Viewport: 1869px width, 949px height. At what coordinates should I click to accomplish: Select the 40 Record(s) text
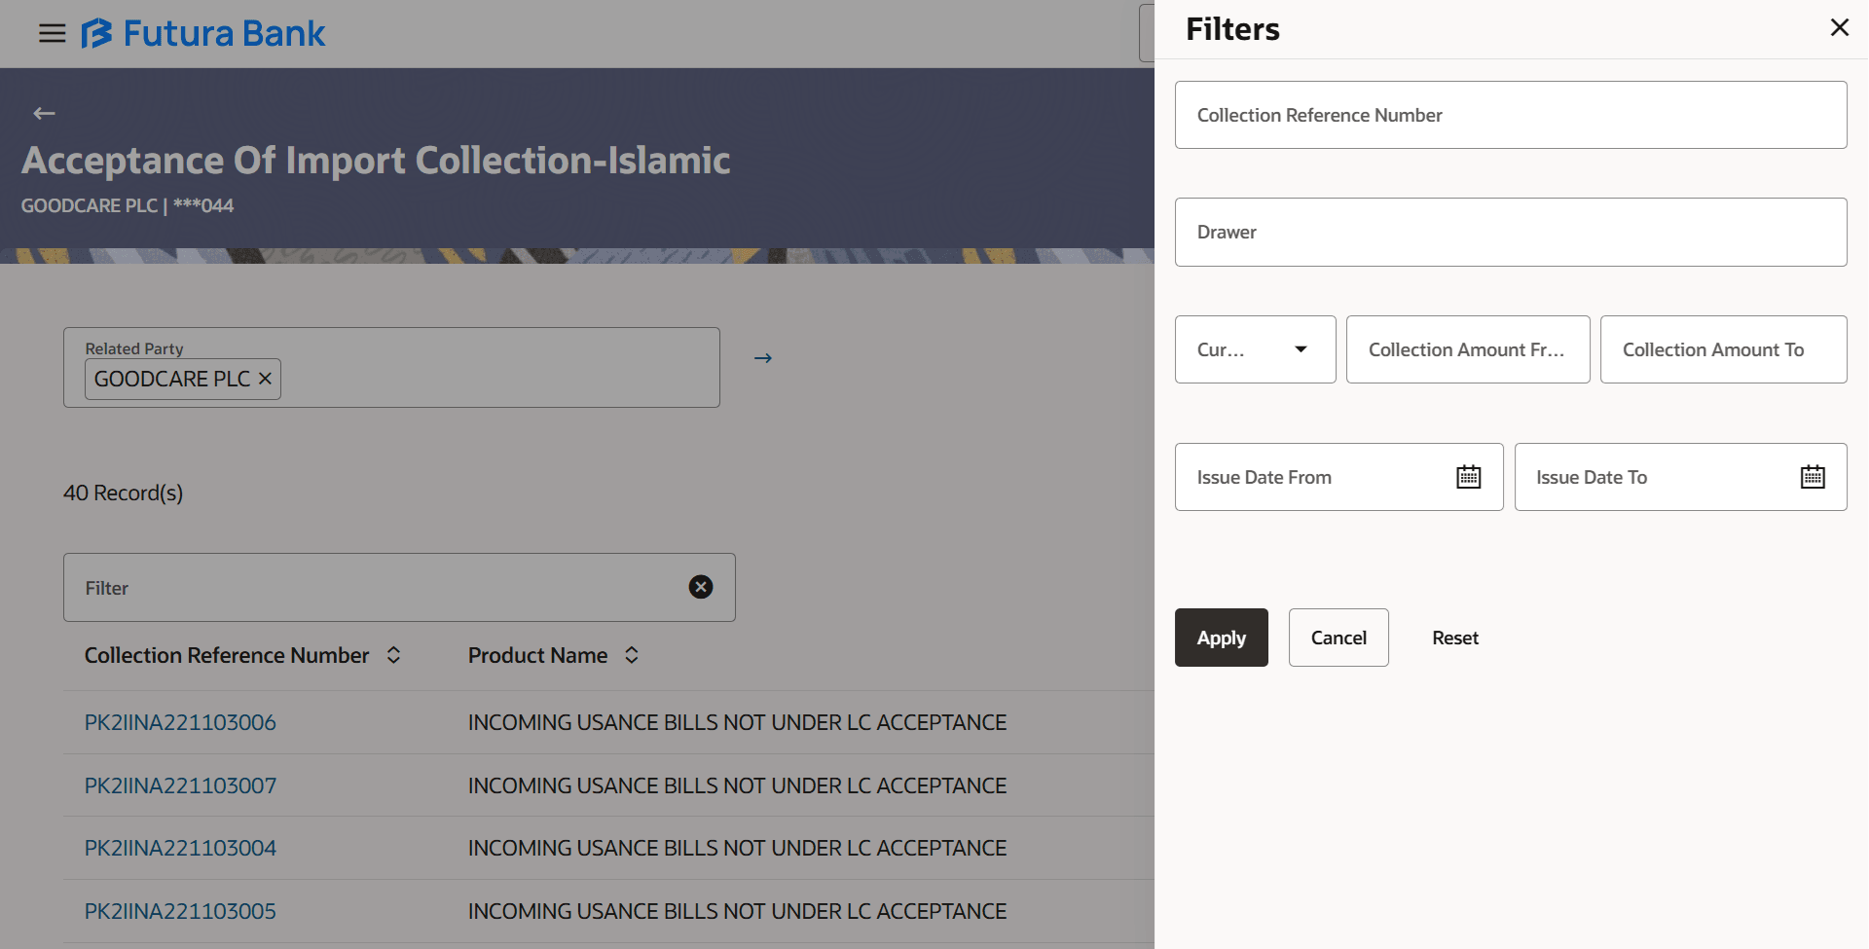click(124, 493)
